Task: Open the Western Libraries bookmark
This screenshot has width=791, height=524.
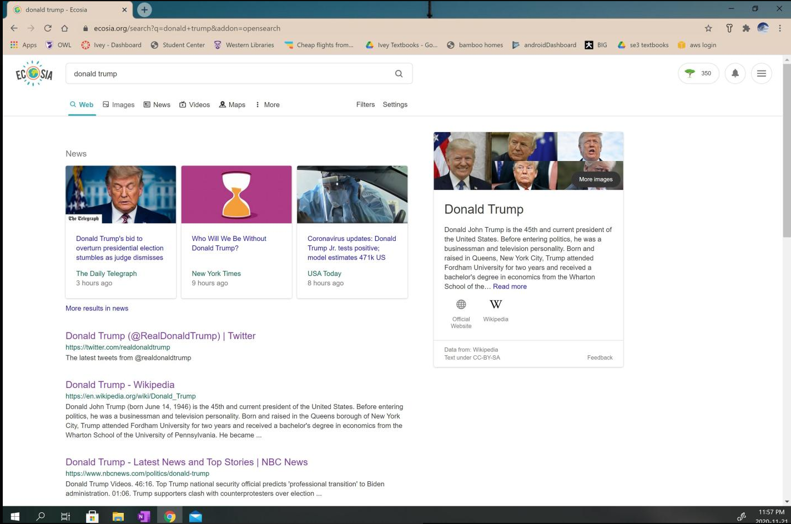Action: click(x=244, y=45)
